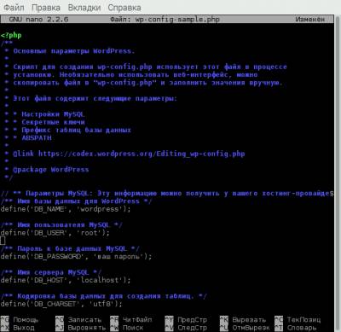This screenshot has height=332, width=341.
Task: Click the 'Кодировка базы данных' comment line
Action: click(x=104, y=296)
